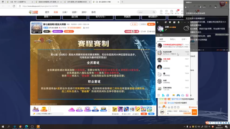Click the QQ search field
This screenshot has width=230, height=129.
click(173, 35)
